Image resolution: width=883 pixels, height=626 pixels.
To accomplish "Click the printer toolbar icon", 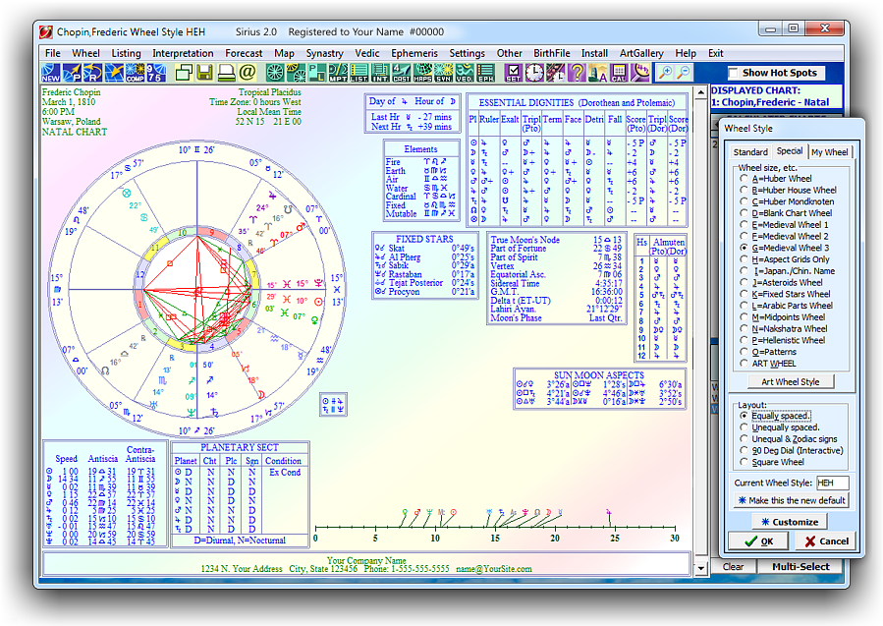I will pyautogui.click(x=226, y=73).
